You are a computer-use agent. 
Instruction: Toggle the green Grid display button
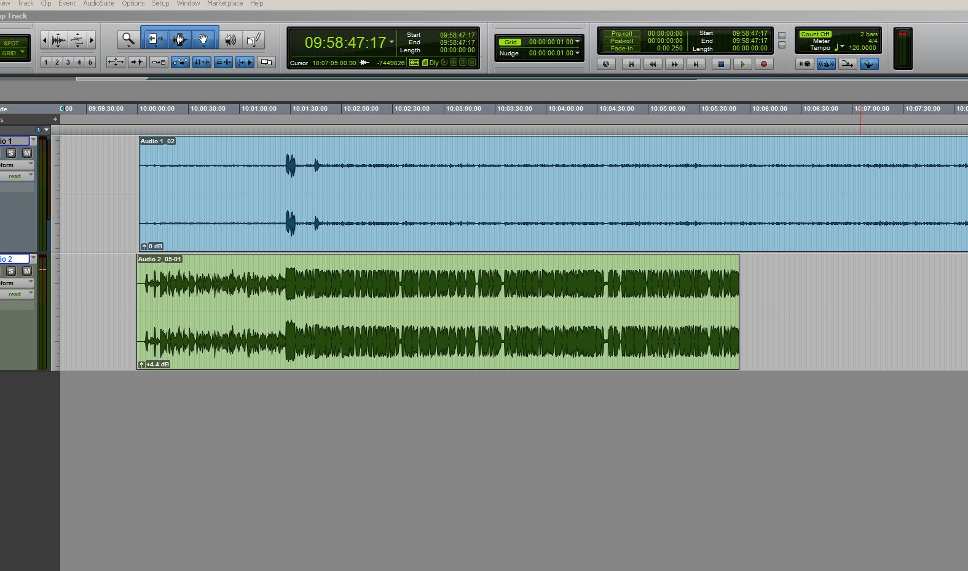pos(510,42)
